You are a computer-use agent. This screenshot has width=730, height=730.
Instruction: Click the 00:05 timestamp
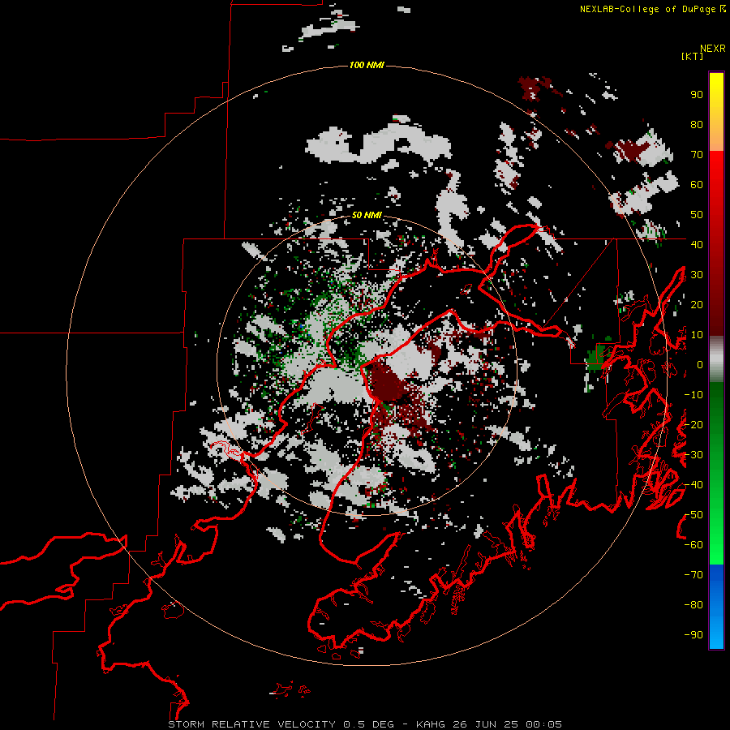click(x=543, y=724)
